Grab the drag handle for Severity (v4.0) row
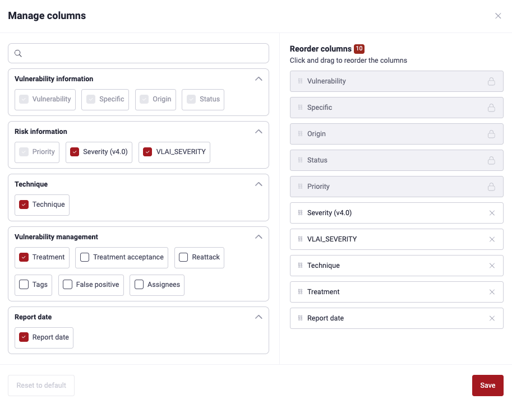 tap(300, 213)
